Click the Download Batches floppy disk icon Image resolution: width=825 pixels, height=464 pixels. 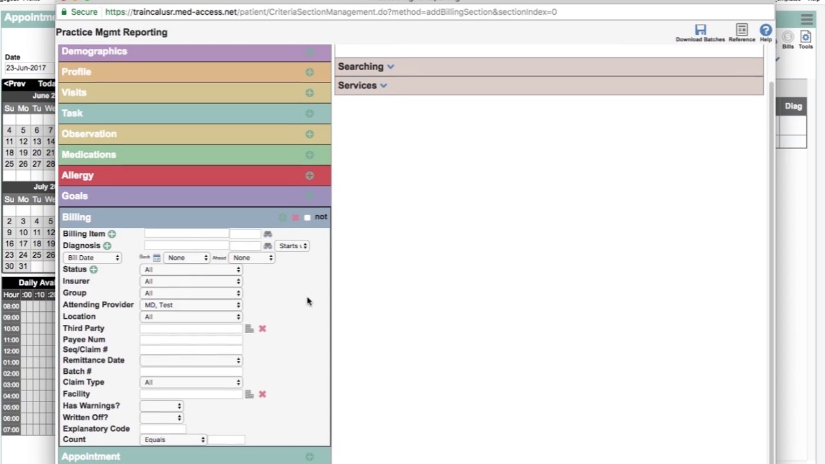(701, 30)
